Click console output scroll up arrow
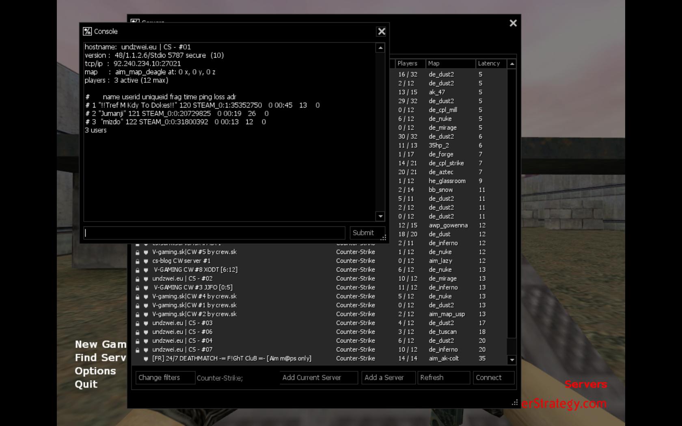The height and width of the screenshot is (426, 682). pyautogui.click(x=380, y=48)
